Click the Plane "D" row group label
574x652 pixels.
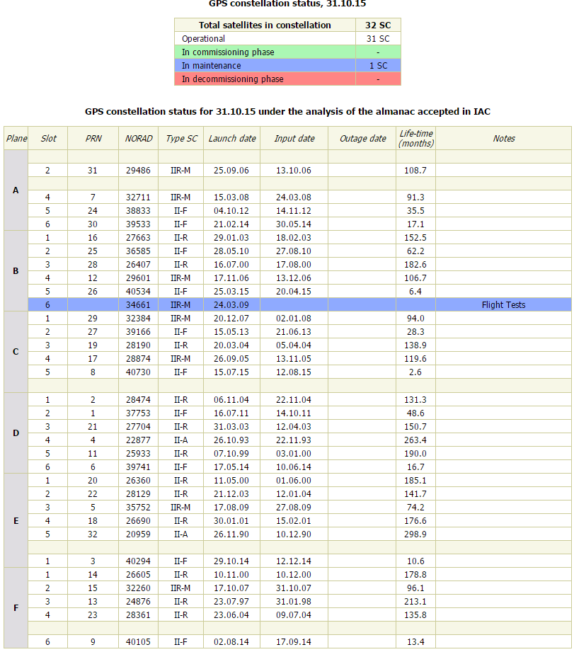click(x=16, y=433)
